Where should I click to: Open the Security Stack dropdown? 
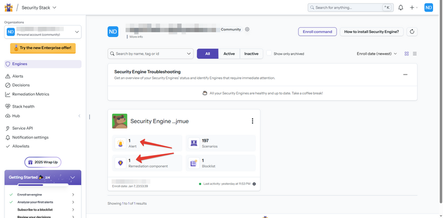39,8
